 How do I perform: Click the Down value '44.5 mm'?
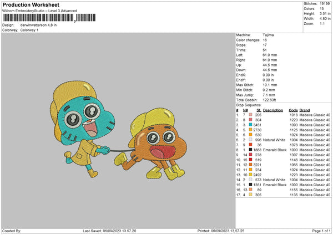pyautogui.click(x=270, y=70)
